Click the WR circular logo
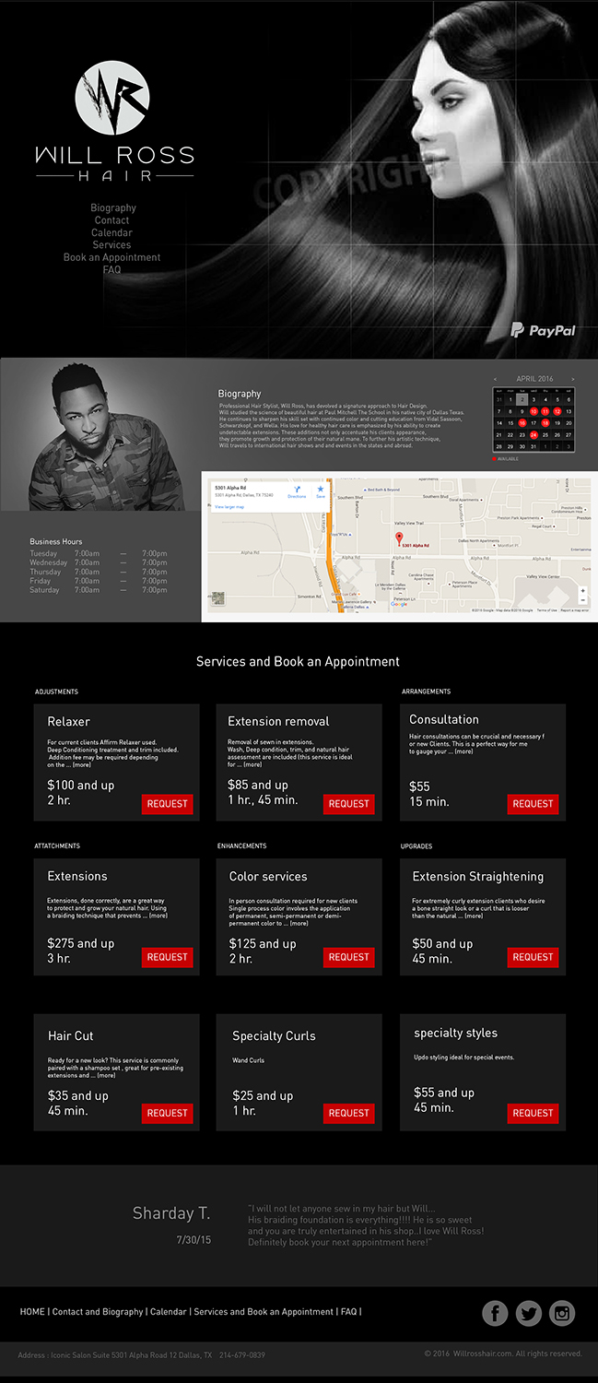598x1383 pixels. pyautogui.click(x=111, y=97)
